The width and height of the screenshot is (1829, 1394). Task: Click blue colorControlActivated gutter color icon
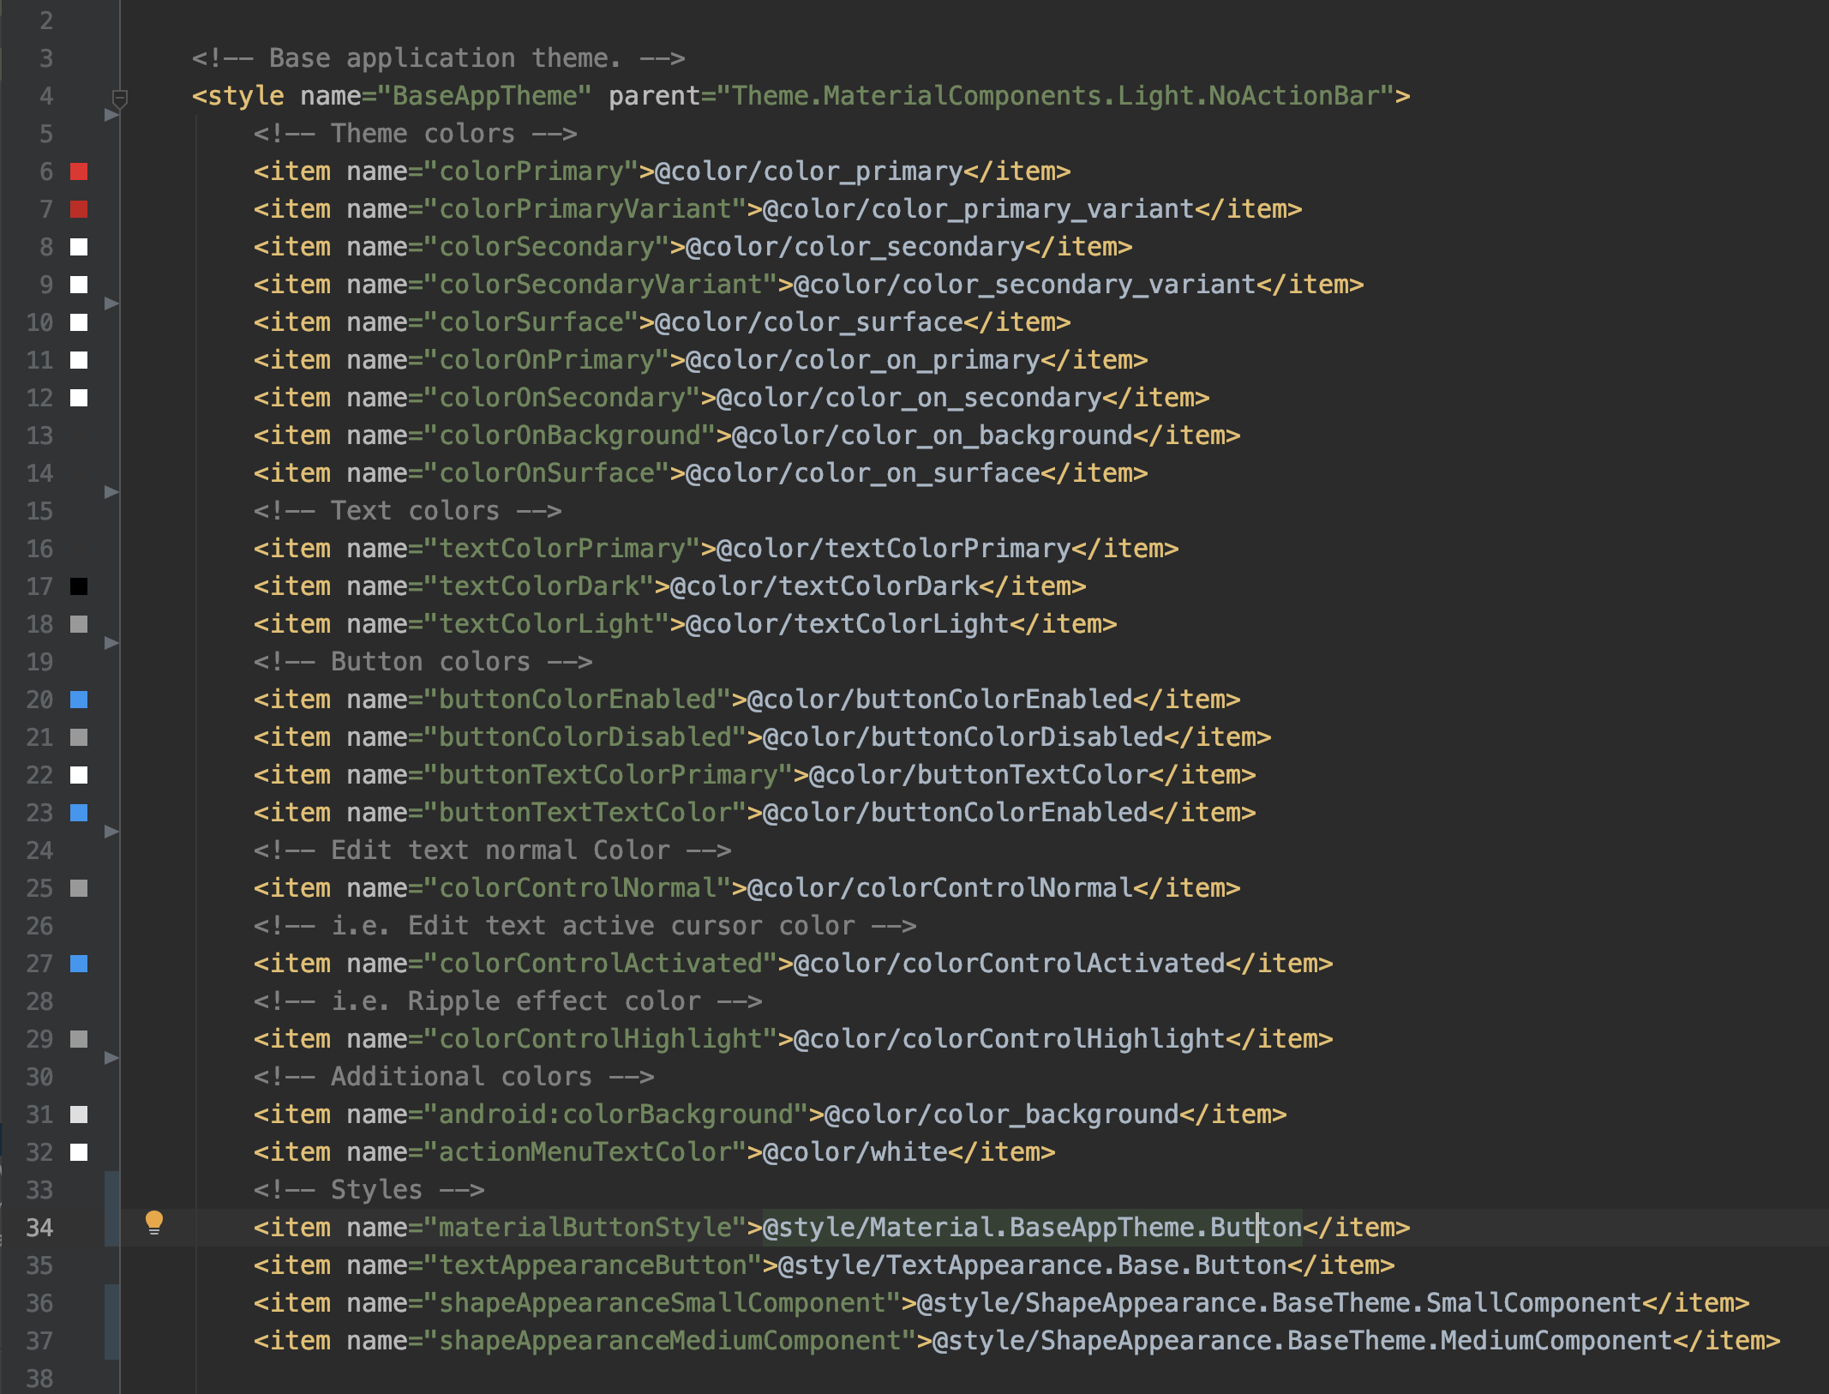pyautogui.click(x=79, y=964)
